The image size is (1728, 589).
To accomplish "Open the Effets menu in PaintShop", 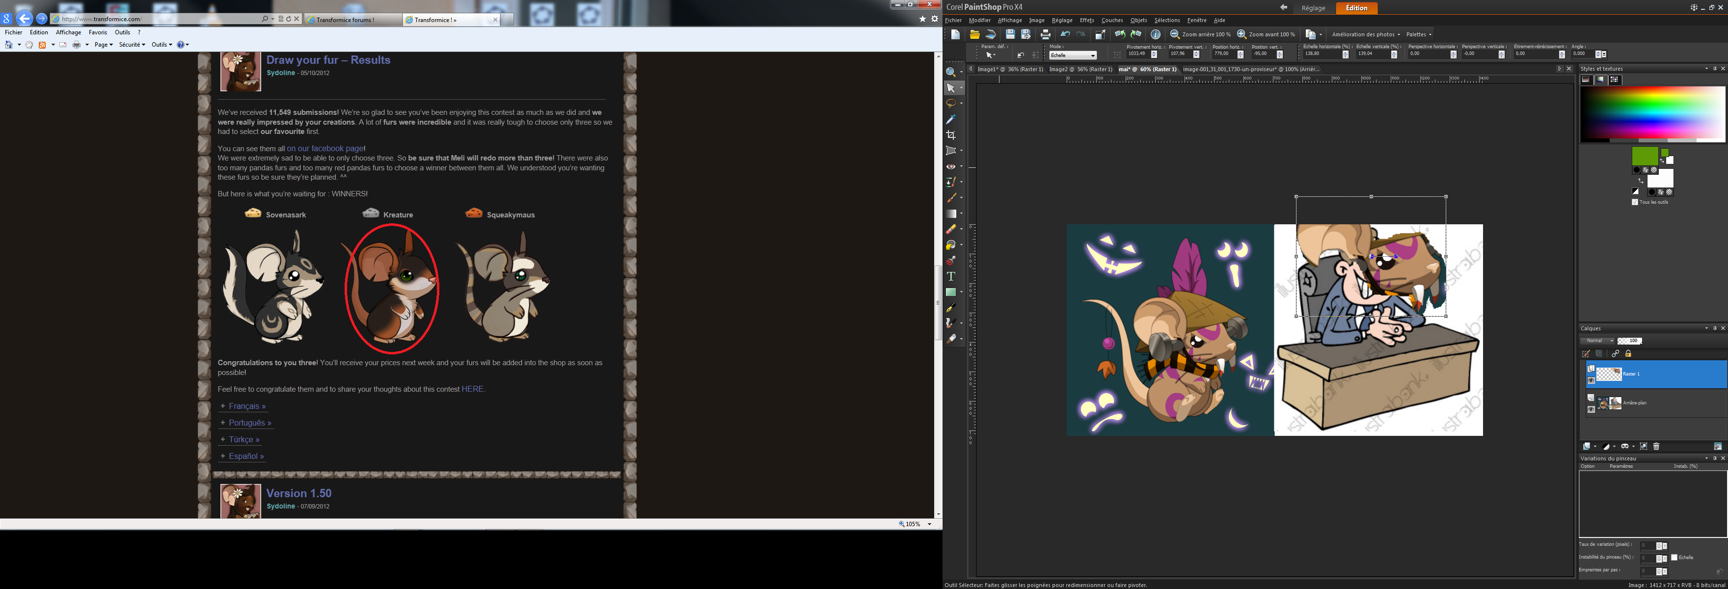I will click(x=1087, y=20).
